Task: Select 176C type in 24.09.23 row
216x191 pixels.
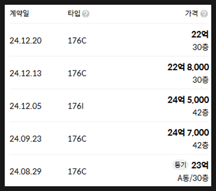Action: tap(77, 139)
